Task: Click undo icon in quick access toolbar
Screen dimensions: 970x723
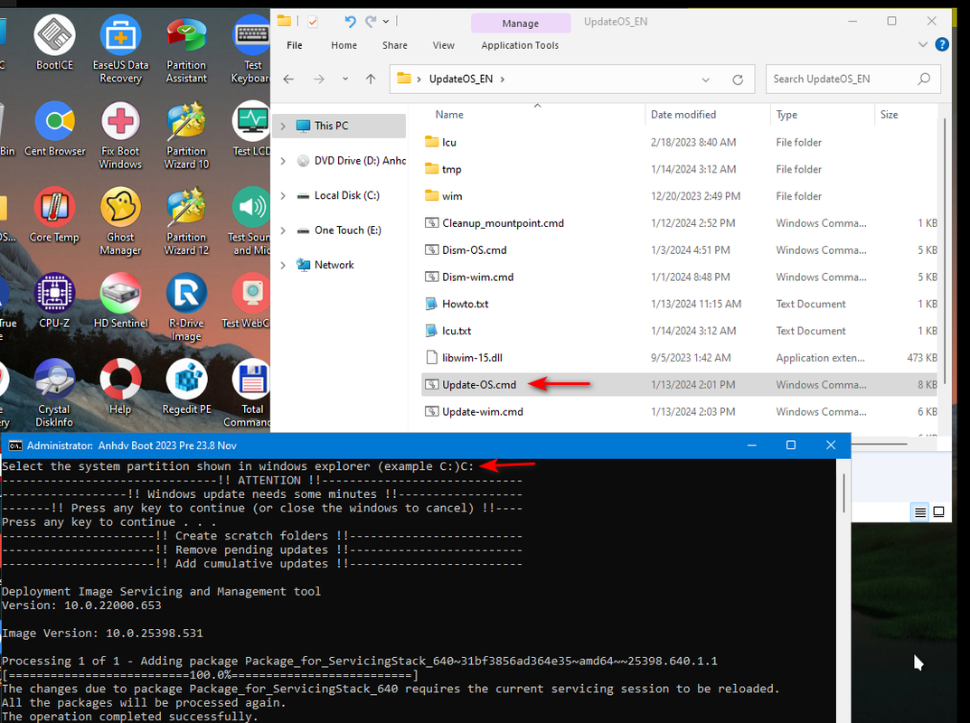Action: tap(350, 22)
